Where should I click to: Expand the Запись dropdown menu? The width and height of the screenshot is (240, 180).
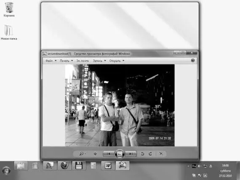[99, 61]
